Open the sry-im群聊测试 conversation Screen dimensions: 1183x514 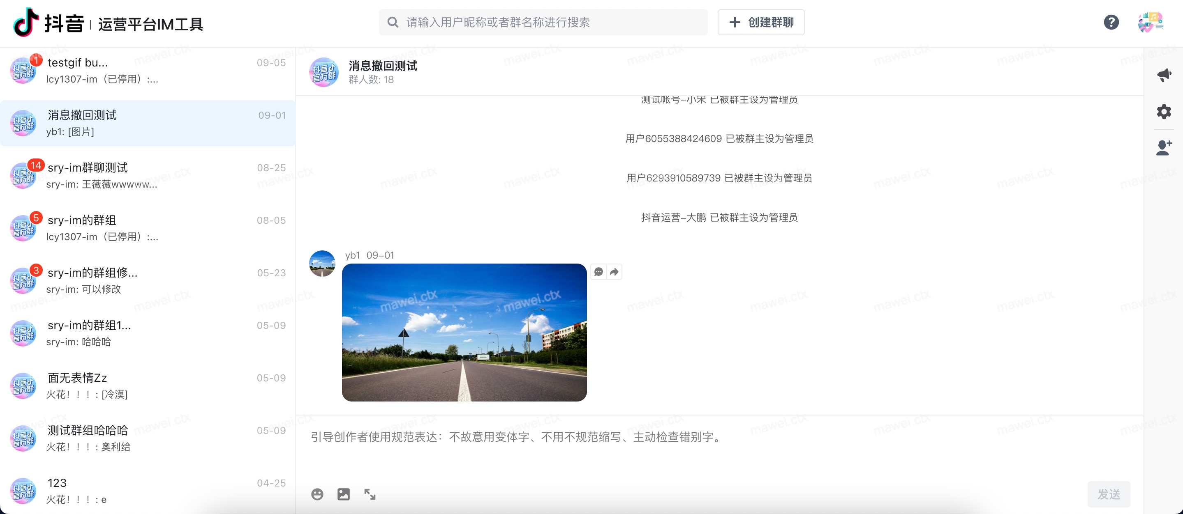coord(148,176)
